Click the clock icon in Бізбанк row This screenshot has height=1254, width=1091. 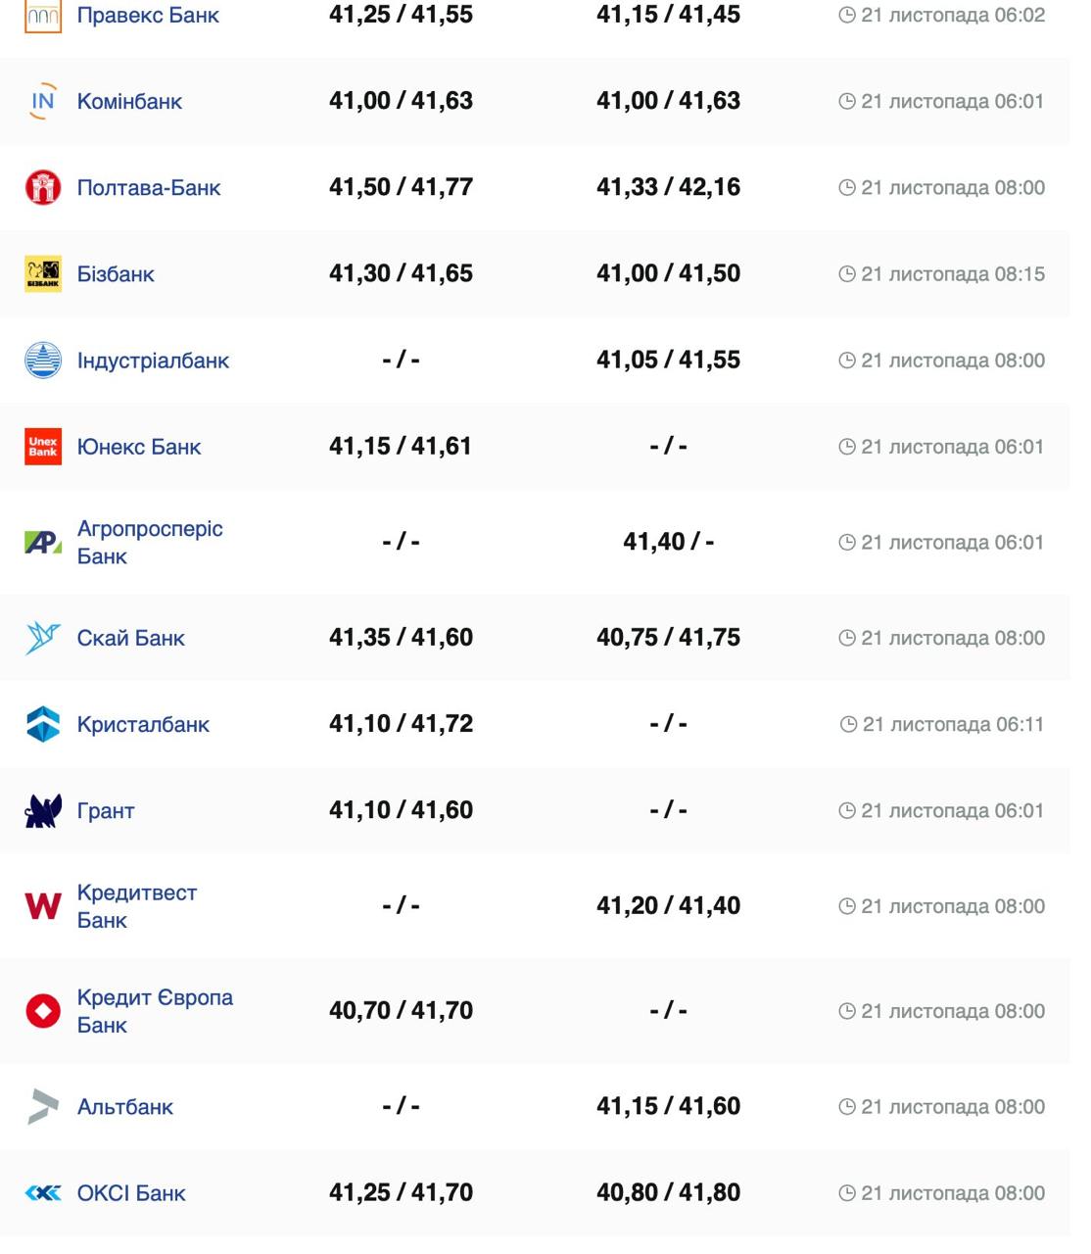(847, 274)
